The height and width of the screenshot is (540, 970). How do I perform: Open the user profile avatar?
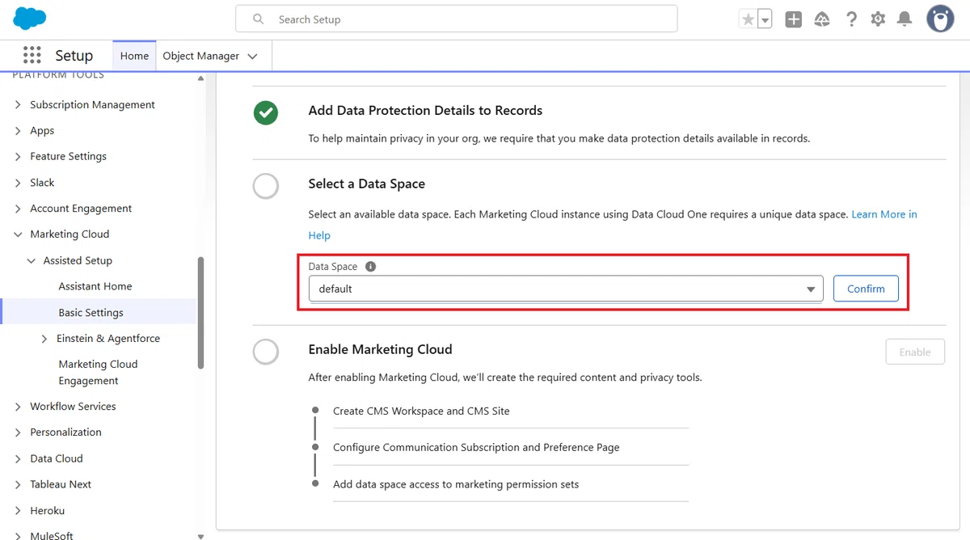point(940,19)
